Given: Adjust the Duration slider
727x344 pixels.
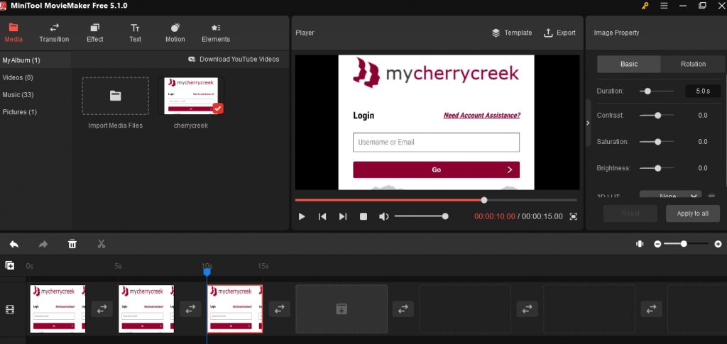Looking at the screenshot, I should (657, 91).
